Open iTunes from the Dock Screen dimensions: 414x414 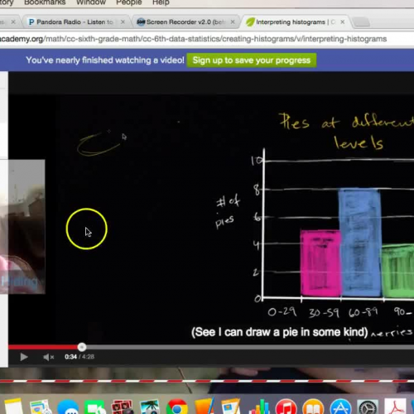[286, 407]
